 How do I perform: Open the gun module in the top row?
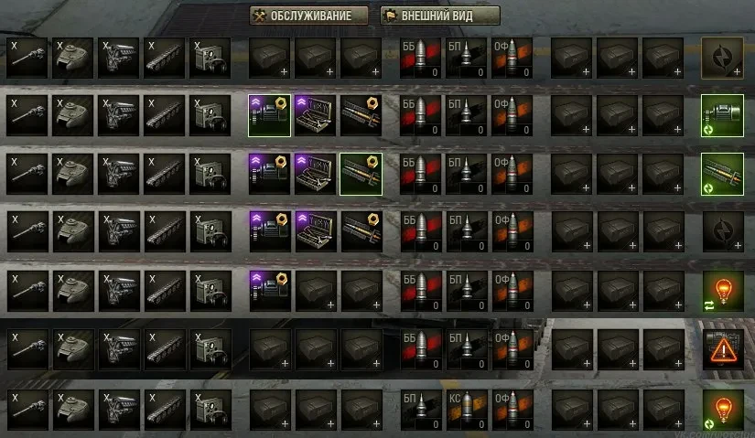pyautogui.click(x=27, y=59)
